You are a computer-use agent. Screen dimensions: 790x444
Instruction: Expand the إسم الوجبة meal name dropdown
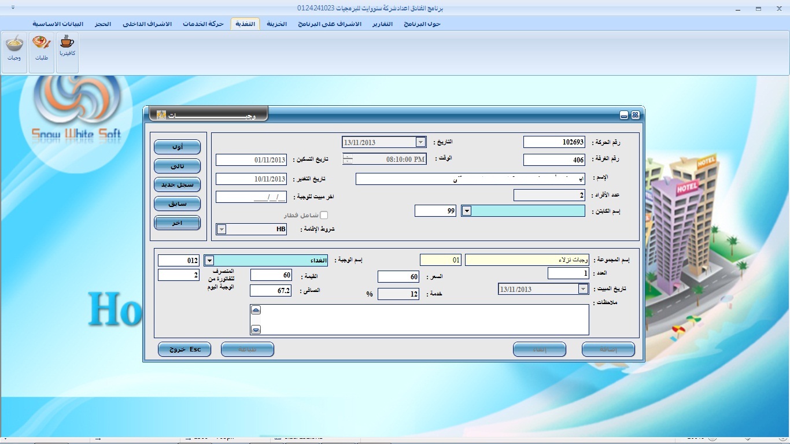point(209,261)
